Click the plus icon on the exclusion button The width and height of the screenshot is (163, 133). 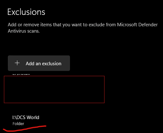[x=17, y=63]
